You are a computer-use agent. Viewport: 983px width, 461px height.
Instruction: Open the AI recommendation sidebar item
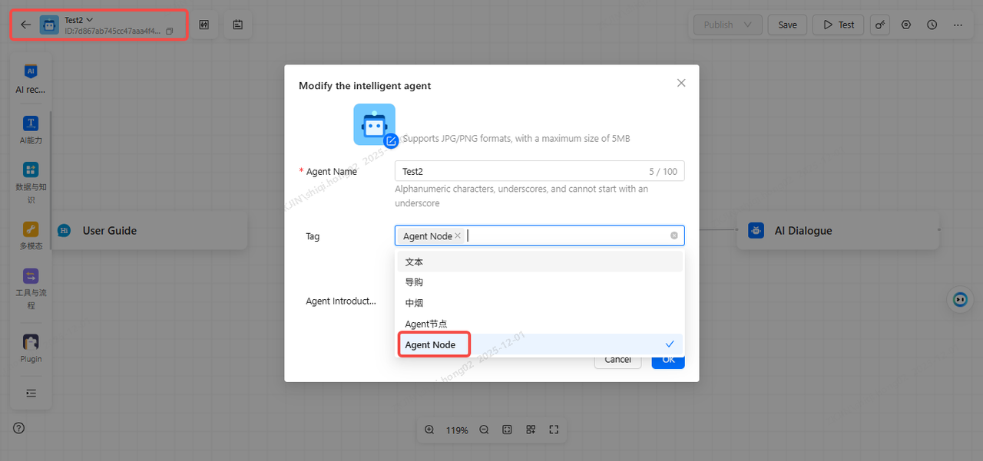(31, 79)
